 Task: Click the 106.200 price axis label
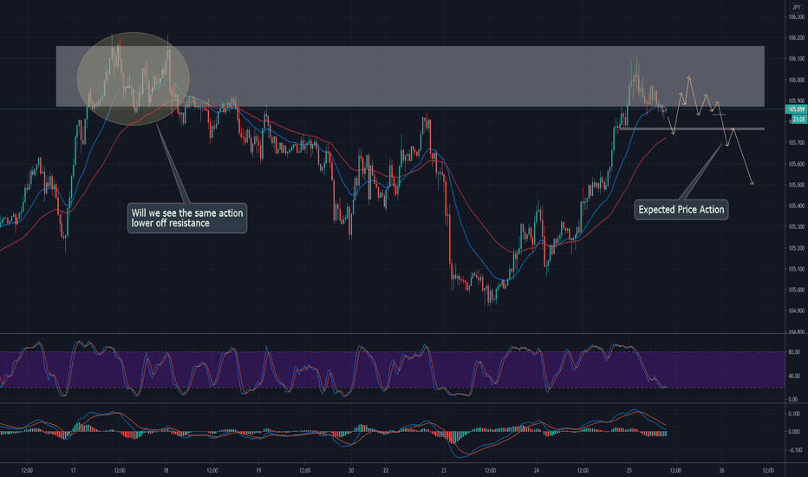pos(796,37)
